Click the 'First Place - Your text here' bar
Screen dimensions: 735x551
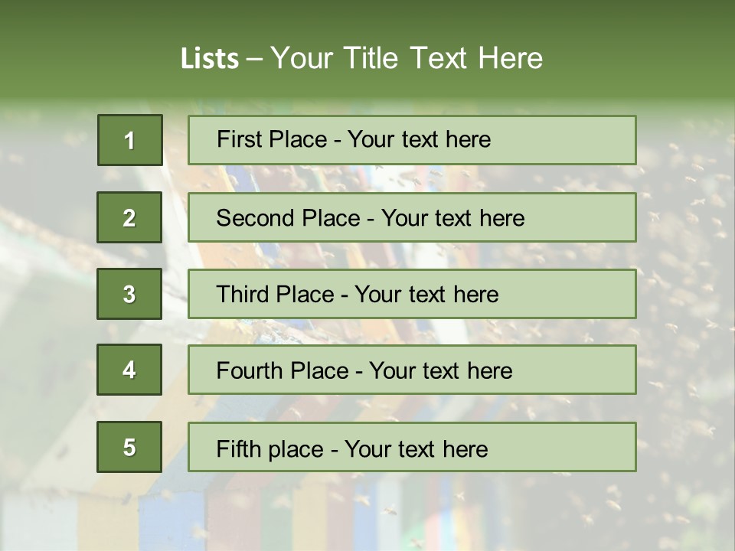(x=412, y=140)
